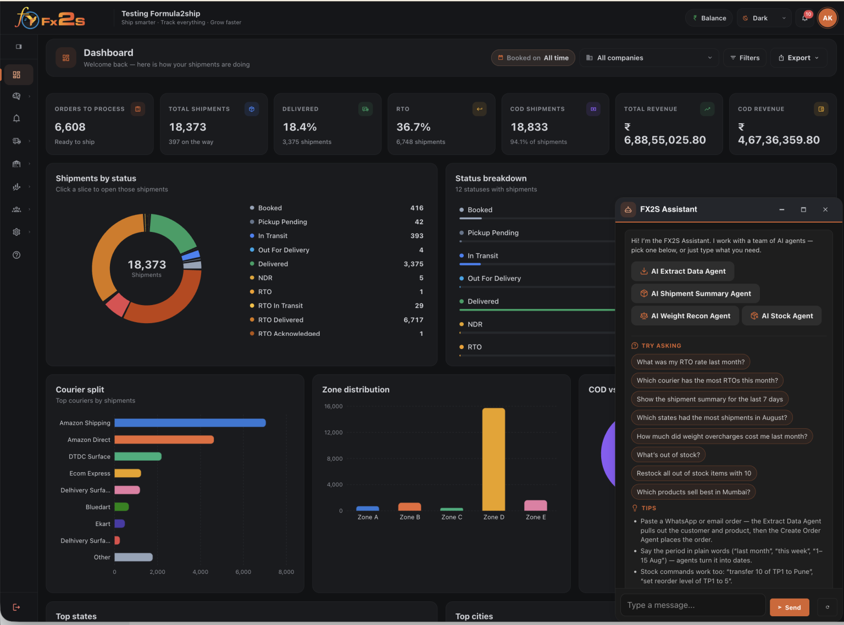Screen dimensions: 844x625
Task: Open the Filters button
Action: click(745, 58)
